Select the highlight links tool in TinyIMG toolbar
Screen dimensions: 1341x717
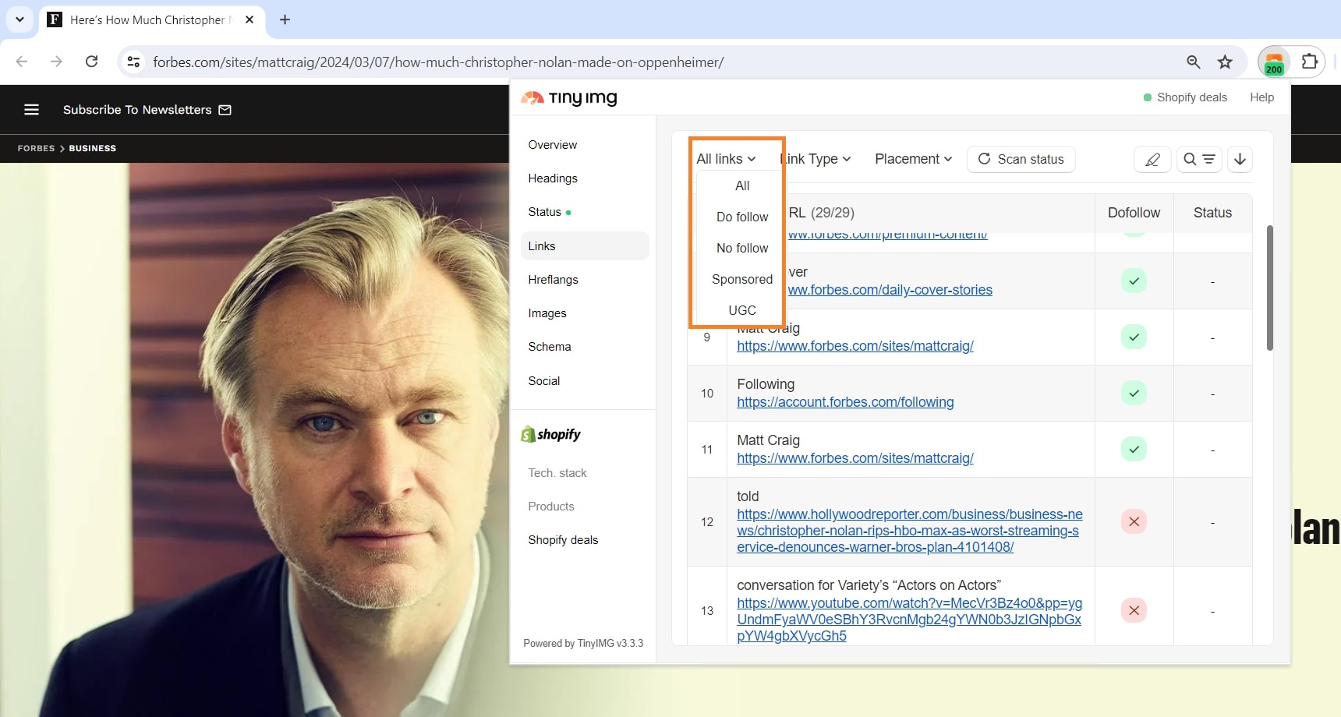1153,159
